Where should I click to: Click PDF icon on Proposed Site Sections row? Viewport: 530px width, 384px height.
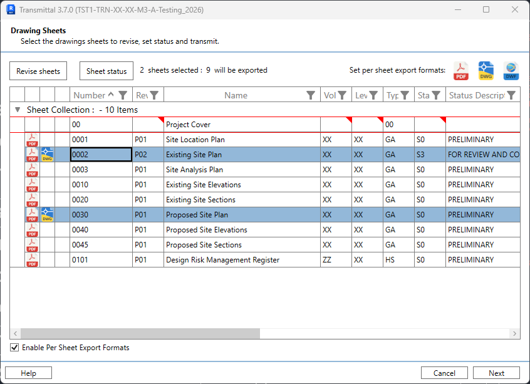point(32,245)
